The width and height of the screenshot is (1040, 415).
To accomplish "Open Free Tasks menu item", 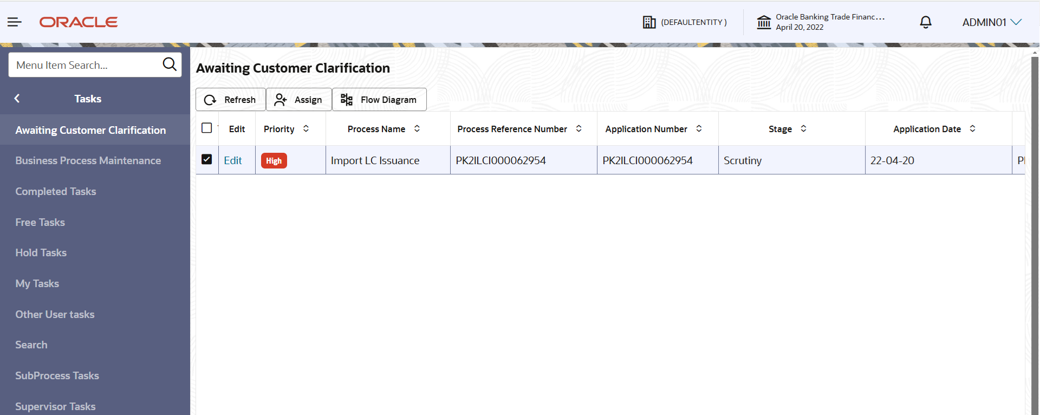I will (x=40, y=222).
